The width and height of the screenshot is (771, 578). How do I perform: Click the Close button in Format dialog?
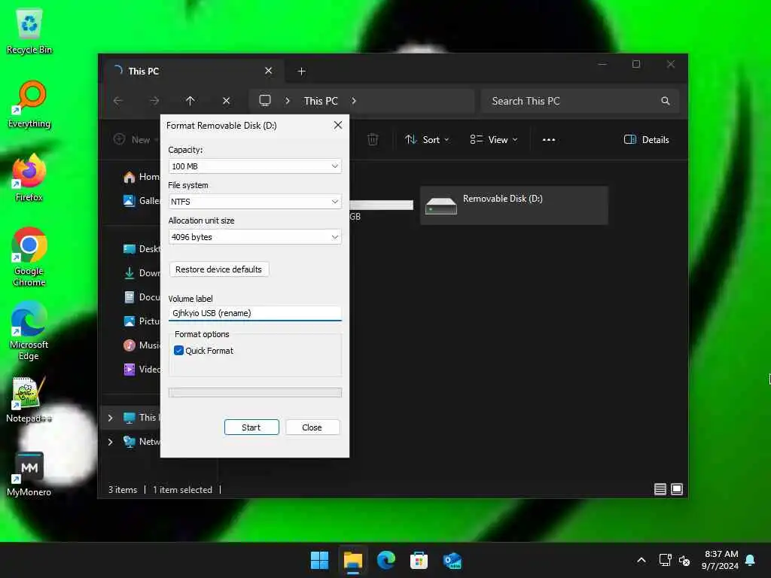click(x=312, y=427)
